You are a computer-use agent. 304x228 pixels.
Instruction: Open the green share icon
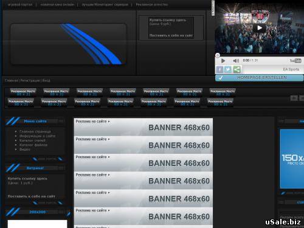pyautogui.click(x=237, y=69)
